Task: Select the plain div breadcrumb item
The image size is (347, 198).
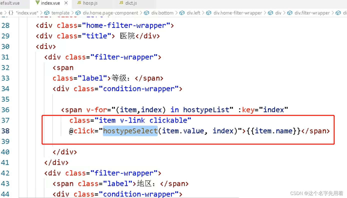Action: [x=278, y=13]
